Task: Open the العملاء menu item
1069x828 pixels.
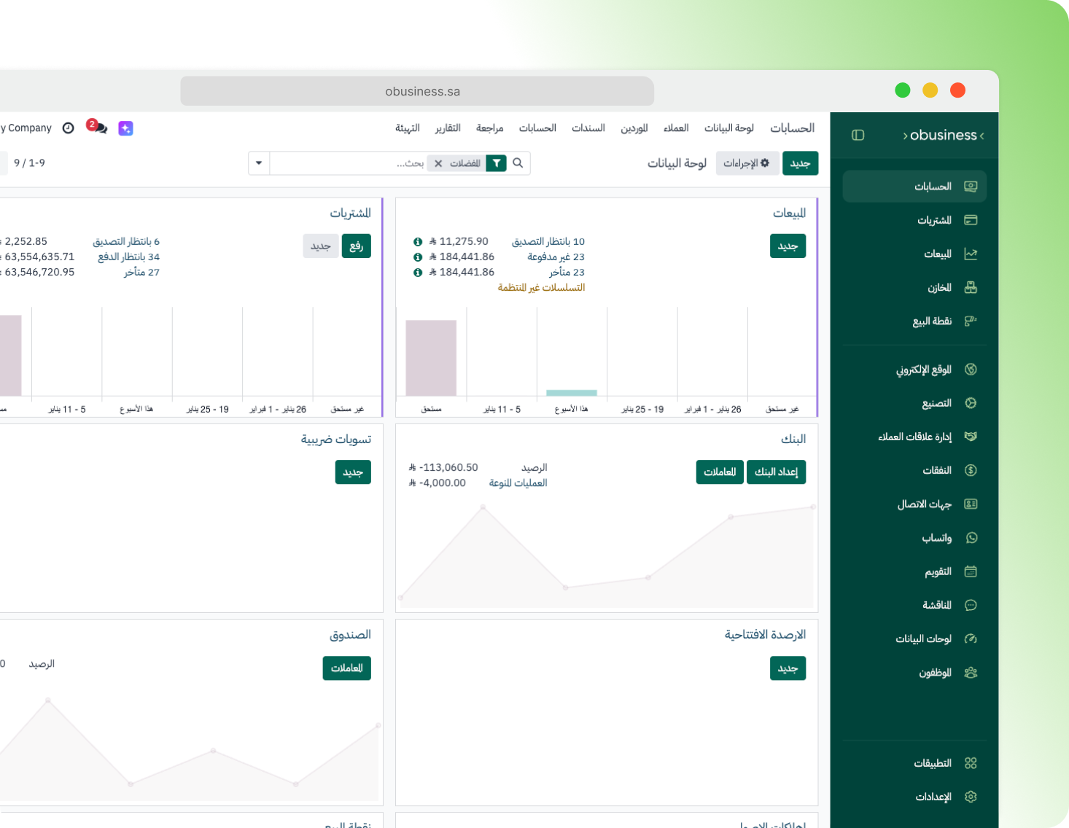Action: (x=677, y=128)
